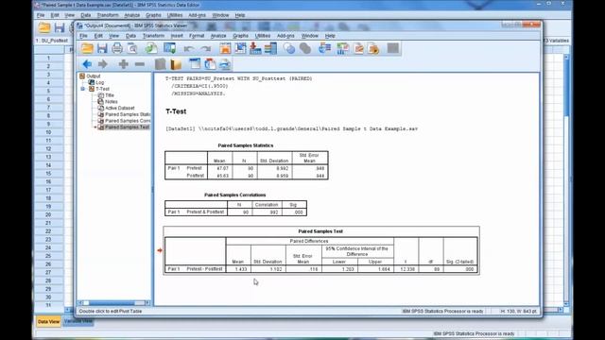Select Paired Samples Statistics outline item
This screenshot has height=340, width=605.
pyautogui.click(x=128, y=114)
